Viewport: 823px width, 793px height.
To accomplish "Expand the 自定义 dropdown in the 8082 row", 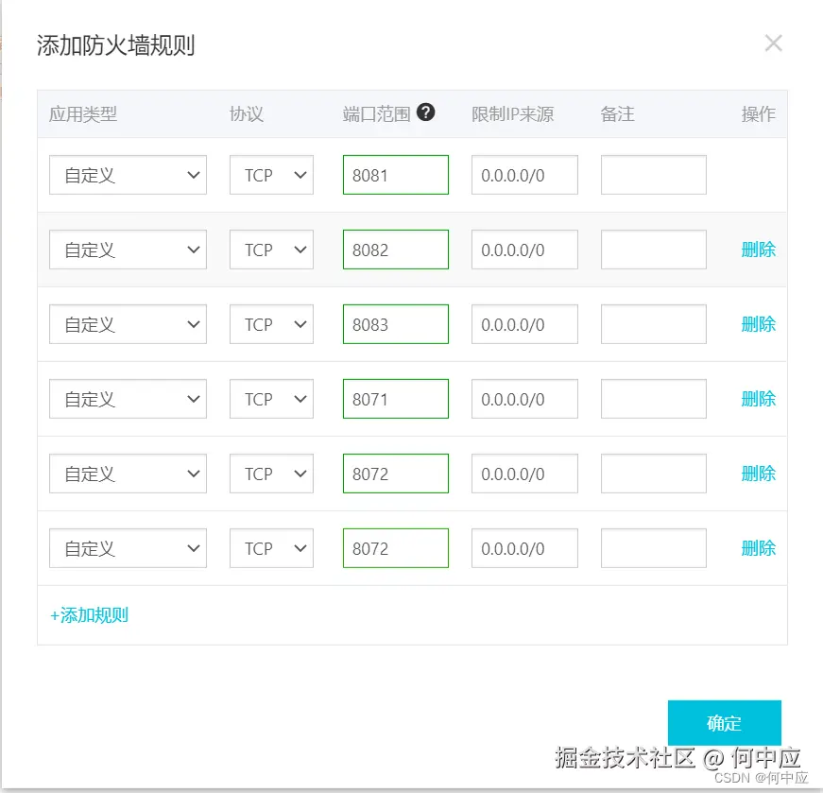I will (x=128, y=249).
